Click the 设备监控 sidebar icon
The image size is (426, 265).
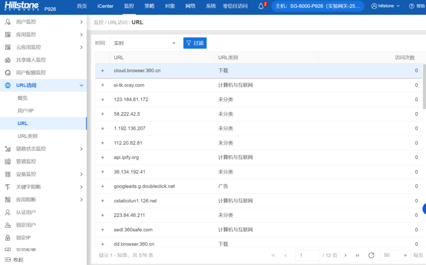point(8,174)
